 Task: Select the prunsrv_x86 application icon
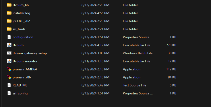coord(9,77)
